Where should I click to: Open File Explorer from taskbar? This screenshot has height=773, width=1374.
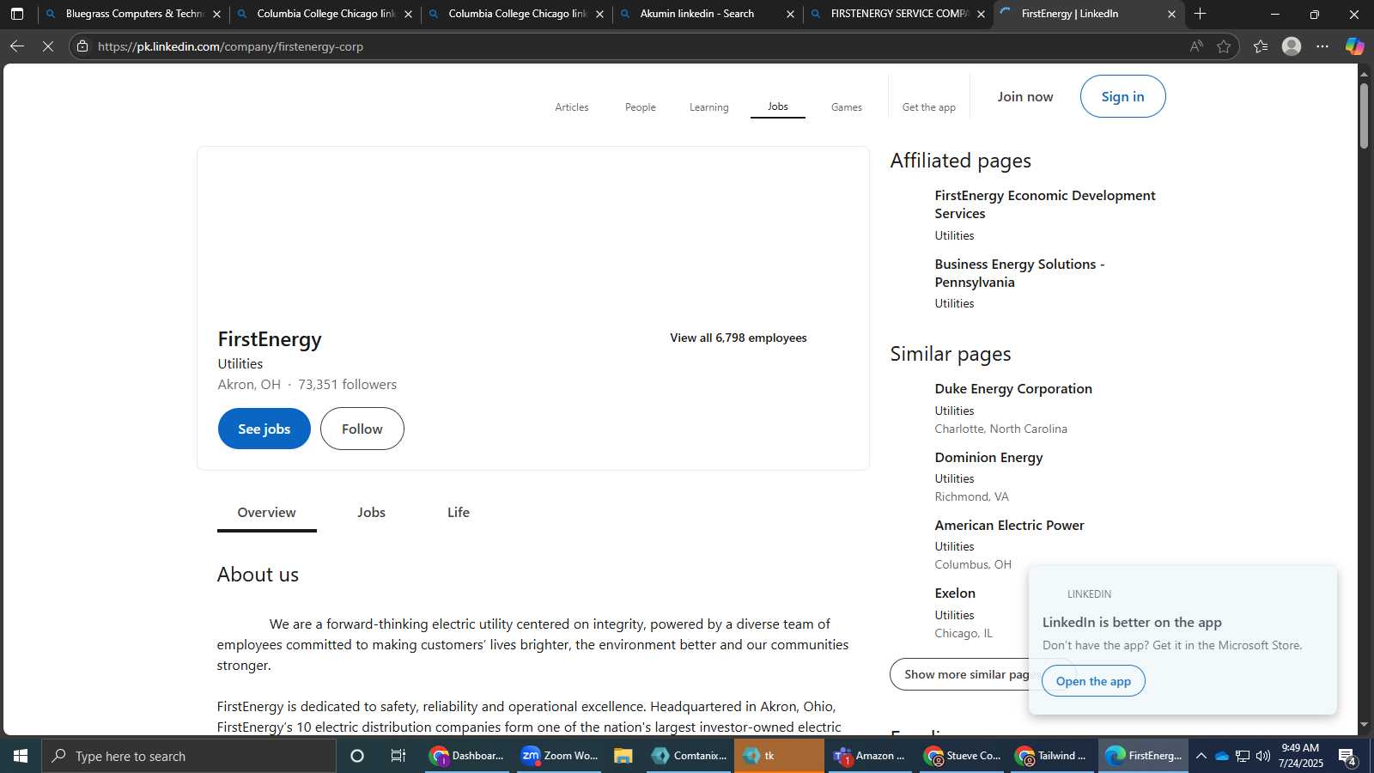(623, 756)
